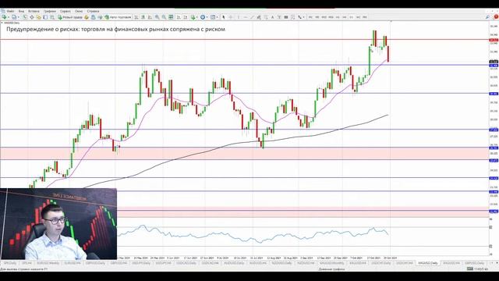Switch to the SPX,Daily chart tab
Viewport: 499px width, 281px height.
pyautogui.click(x=10, y=263)
